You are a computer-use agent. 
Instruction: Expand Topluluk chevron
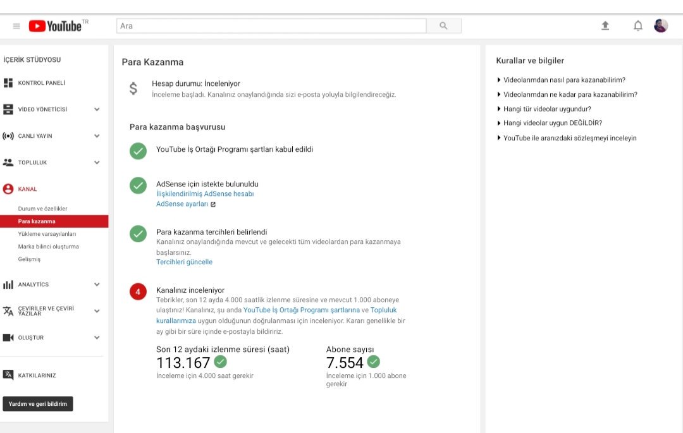(97, 162)
